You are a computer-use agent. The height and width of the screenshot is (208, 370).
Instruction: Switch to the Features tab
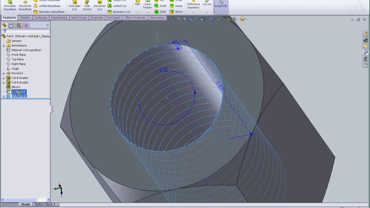tap(10, 18)
